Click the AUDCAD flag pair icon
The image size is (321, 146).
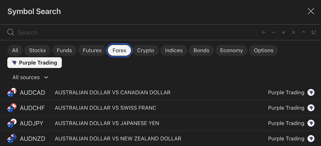coord(12,93)
